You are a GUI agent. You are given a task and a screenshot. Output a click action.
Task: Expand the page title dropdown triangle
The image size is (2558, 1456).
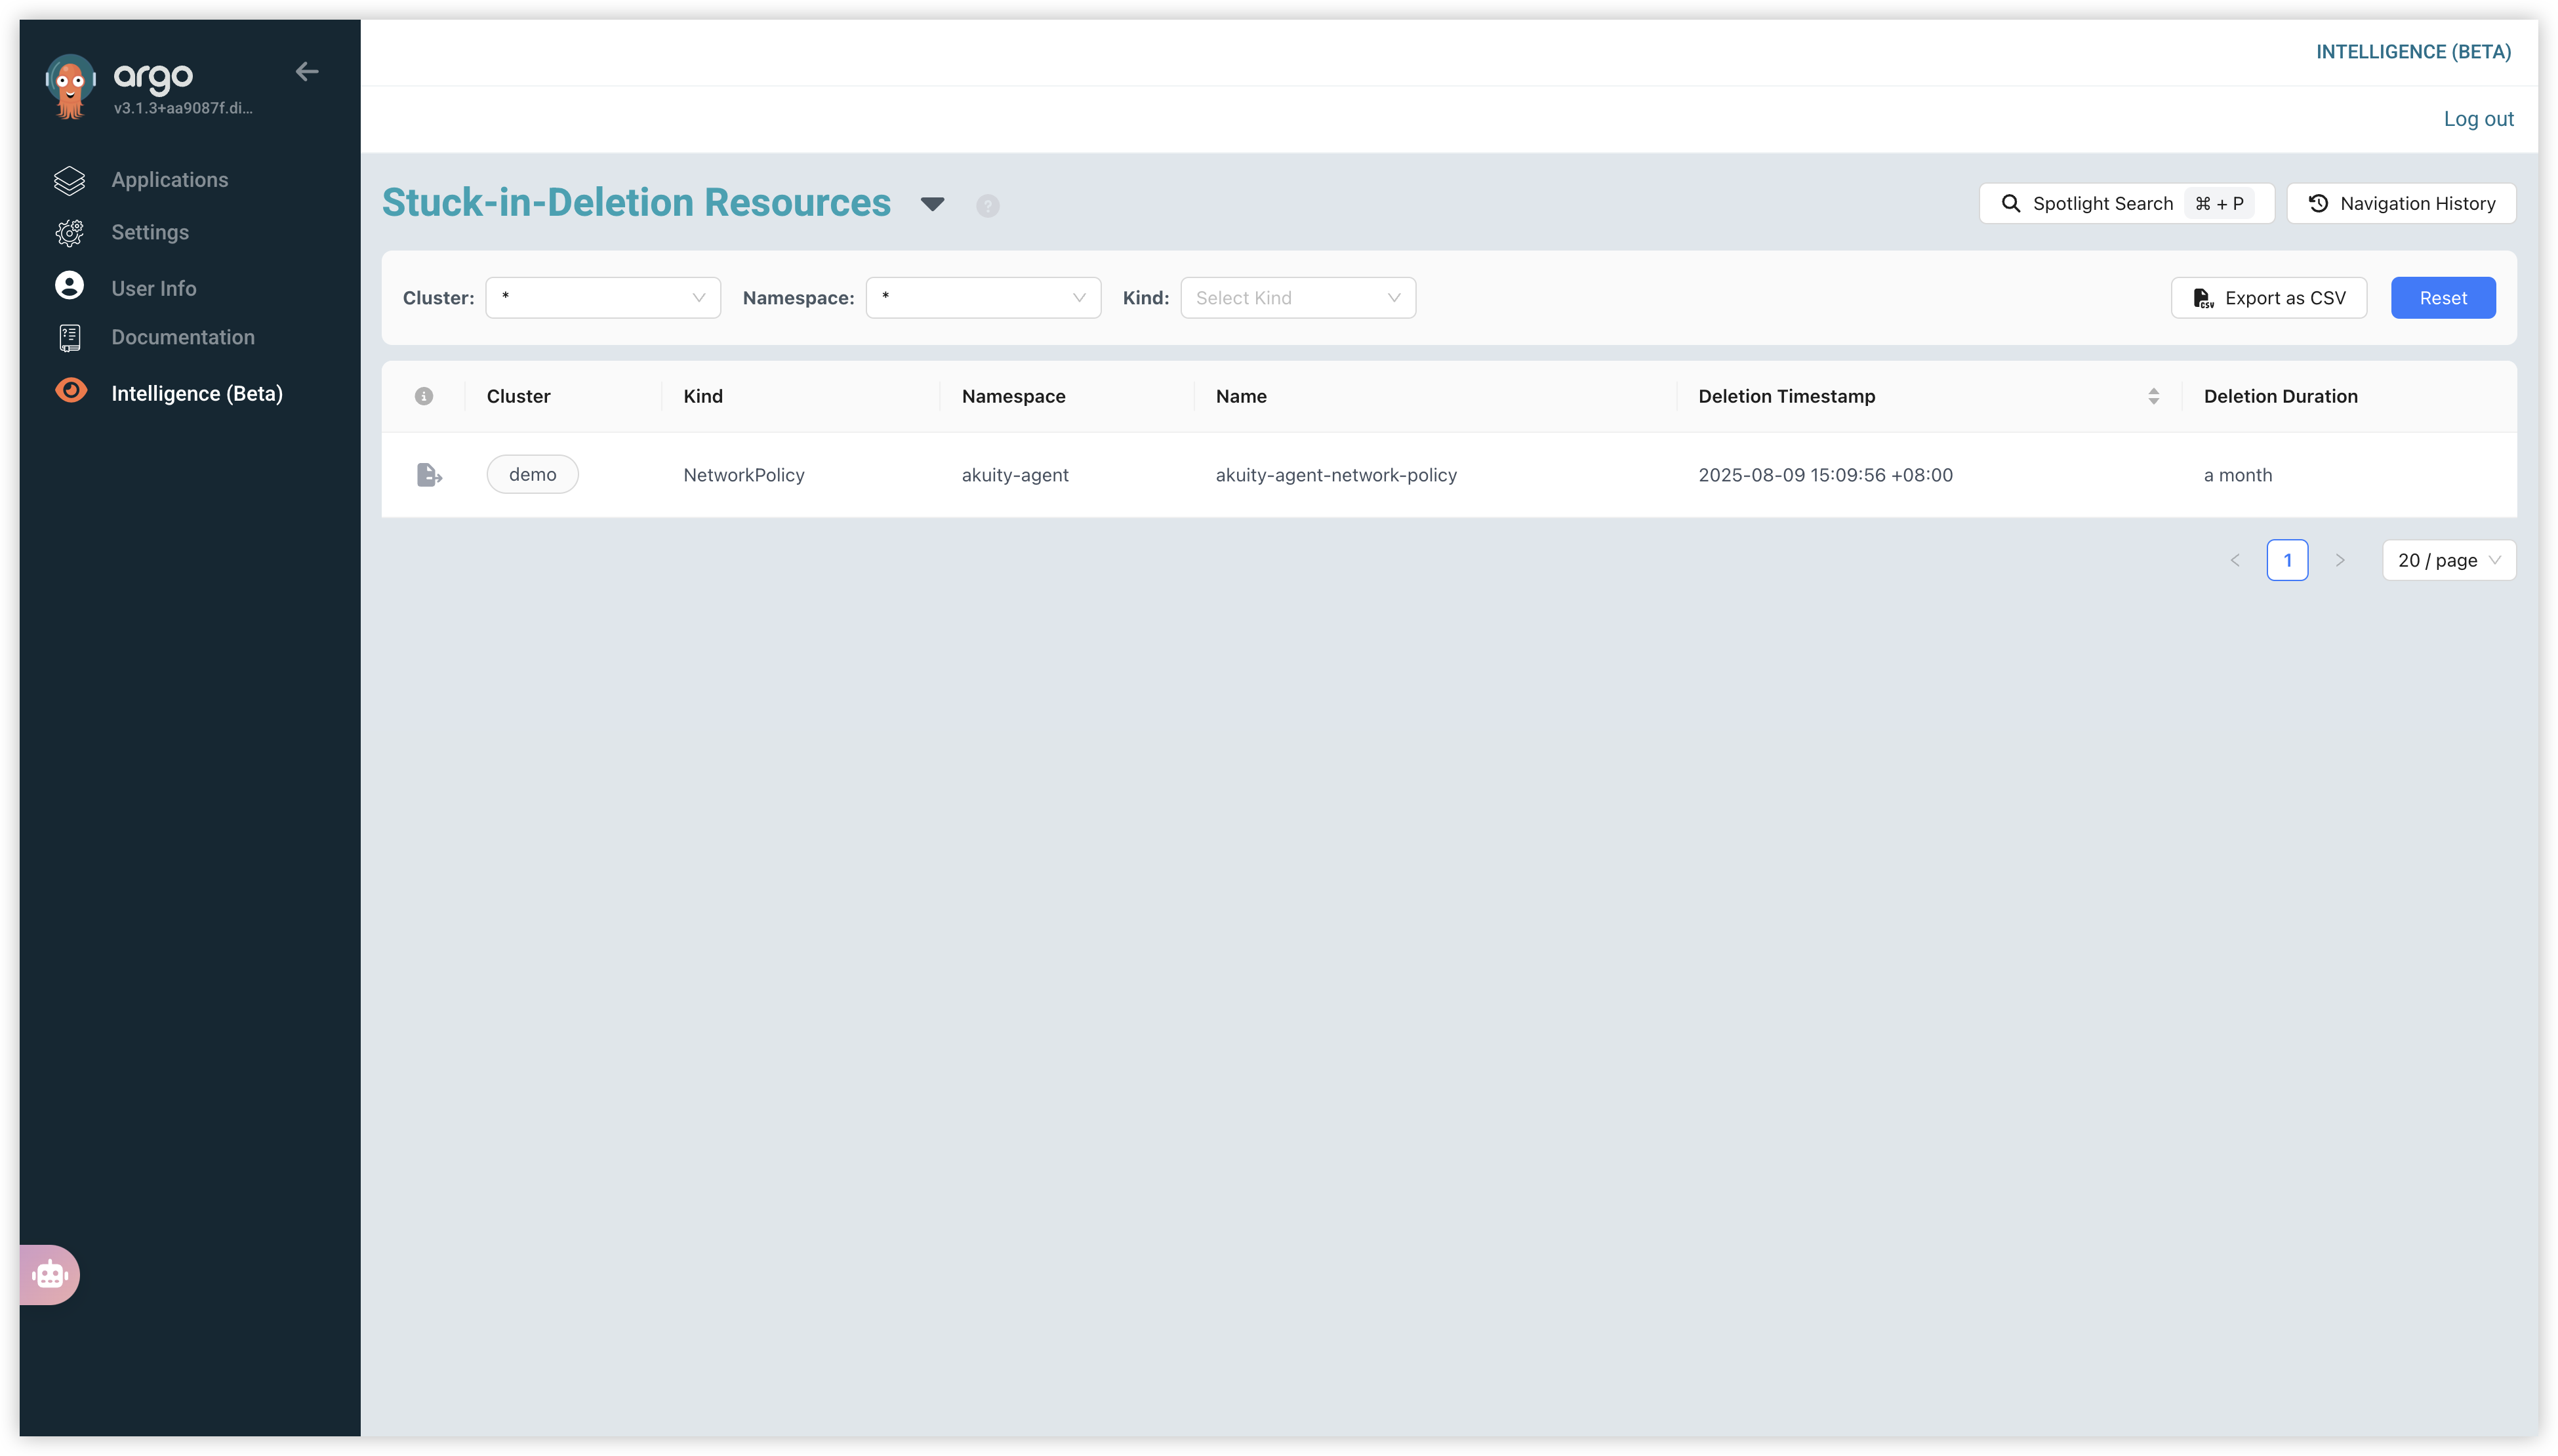point(932,204)
